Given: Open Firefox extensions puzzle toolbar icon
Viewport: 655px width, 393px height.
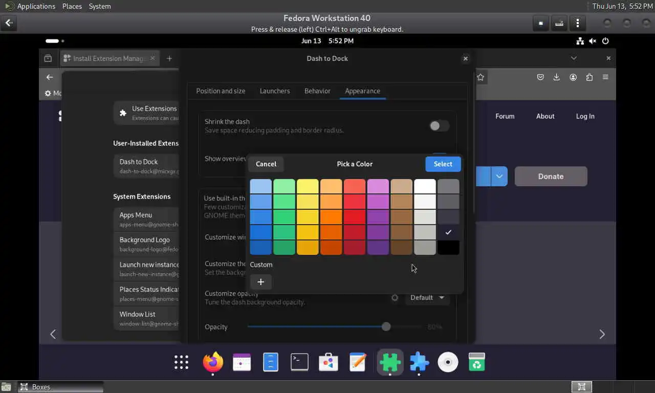Looking at the screenshot, I should [589, 77].
